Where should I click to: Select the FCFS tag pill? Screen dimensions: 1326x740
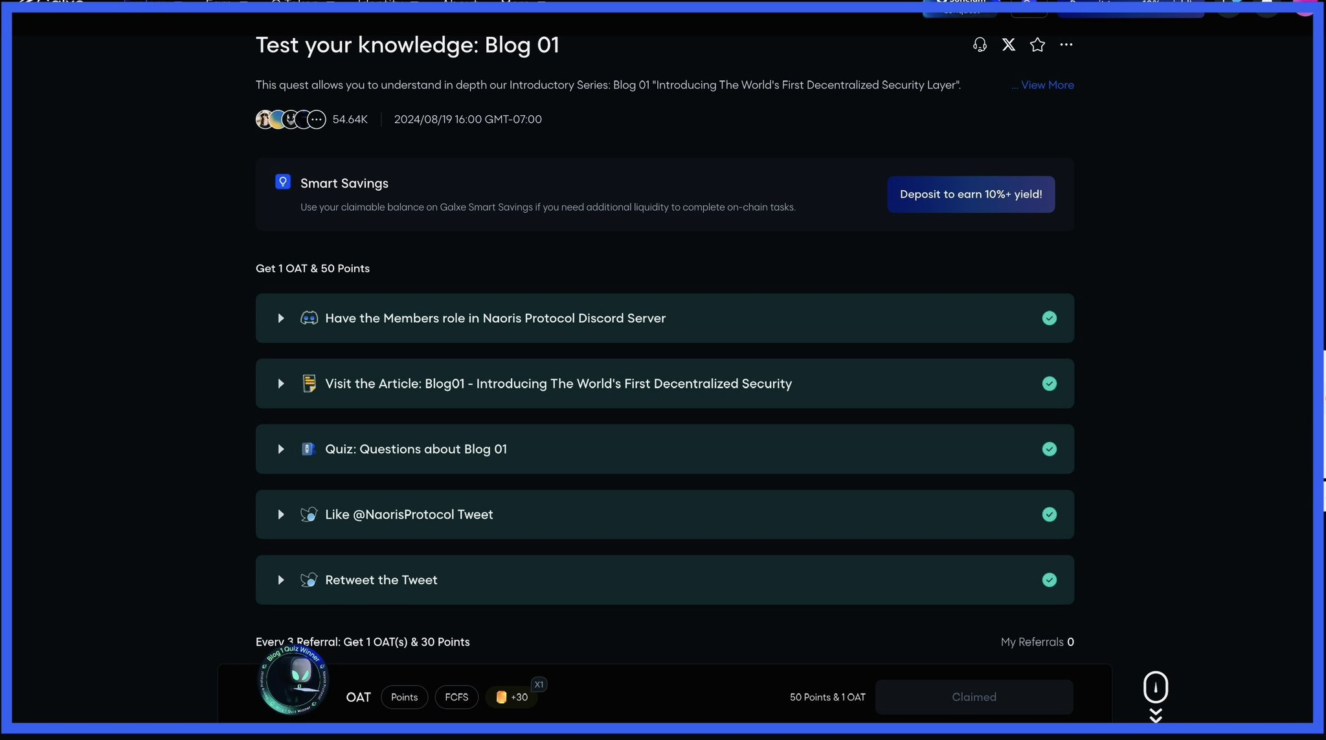point(456,697)
